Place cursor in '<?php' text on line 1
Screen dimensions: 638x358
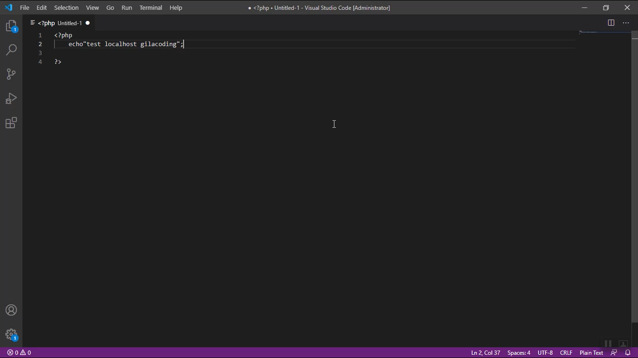(x=63, y=35)
